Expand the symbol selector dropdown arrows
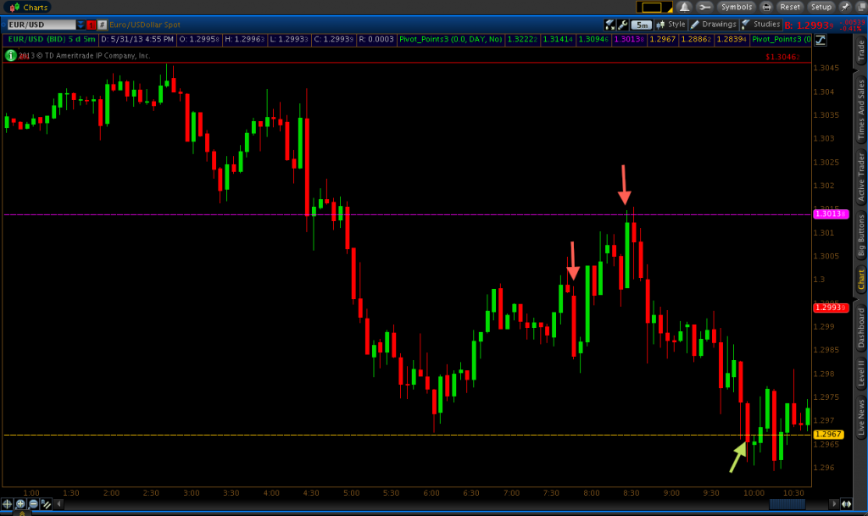This screenshot has width=868, height=516. [x=81, y=25]
